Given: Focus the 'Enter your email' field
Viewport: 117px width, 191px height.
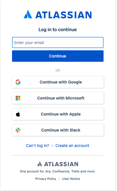Looking at the screenshot, I should [x=58, y=43].
